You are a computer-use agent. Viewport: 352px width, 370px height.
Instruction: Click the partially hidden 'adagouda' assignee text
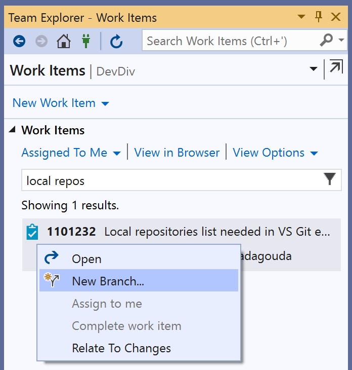[x=267, y=256]
